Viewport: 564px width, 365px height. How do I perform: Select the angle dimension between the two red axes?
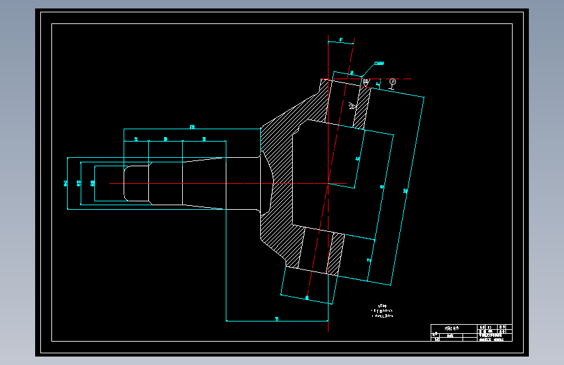pos(341,40)
